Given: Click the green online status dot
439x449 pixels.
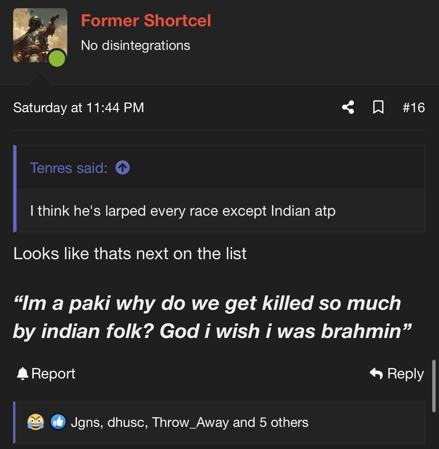Looking at the screenshot, I should pyautogui.click(x=57, y=59).
